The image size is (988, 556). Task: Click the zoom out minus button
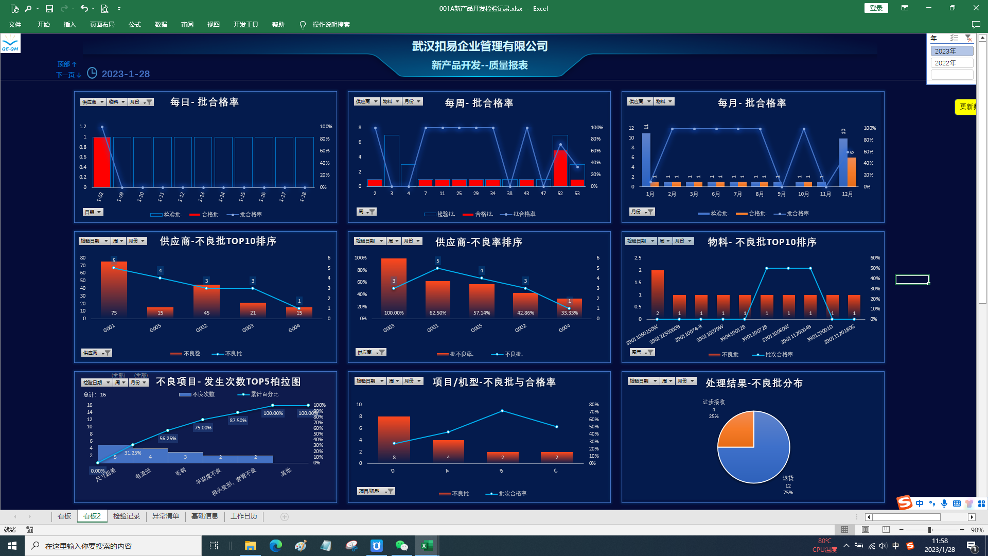tap(902, 530)
